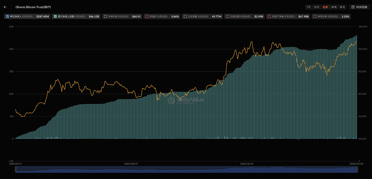The image size is (372, 179).
Task: Click the $287.45M daily inflow value
Action: pyautogui.click(x=42, y=17)
